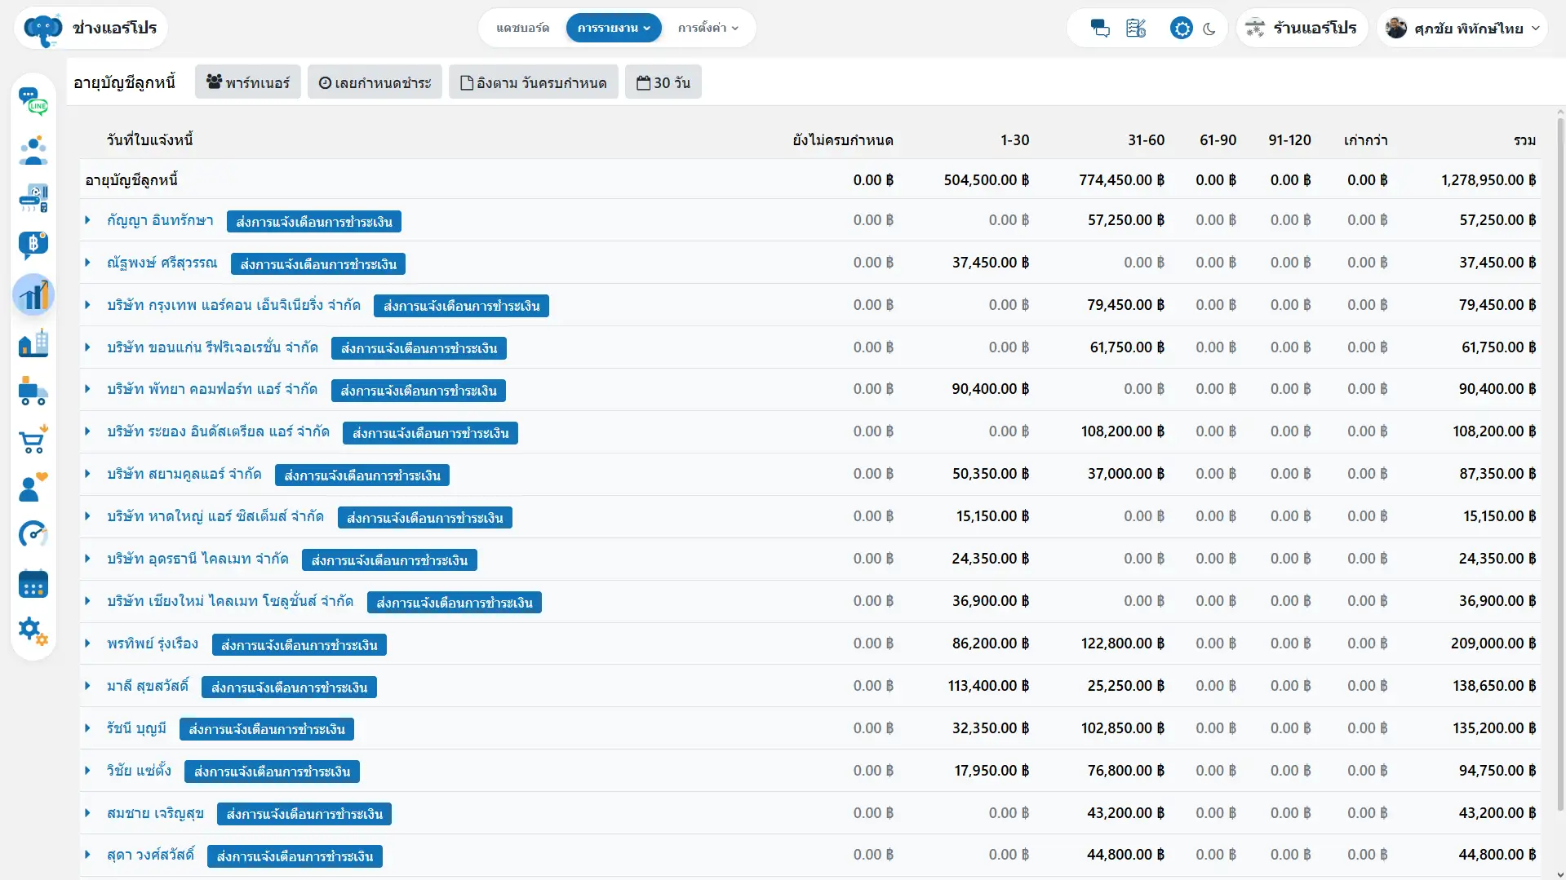This screenshot has height=880, width=1566.
Task: Open the chat messages icon in header
Action: pos(1100,29)
